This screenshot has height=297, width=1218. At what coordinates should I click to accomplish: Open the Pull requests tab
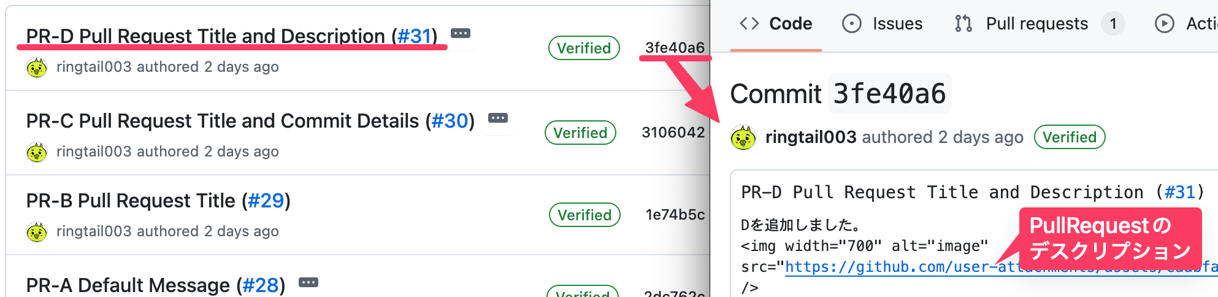(1036, 24)
